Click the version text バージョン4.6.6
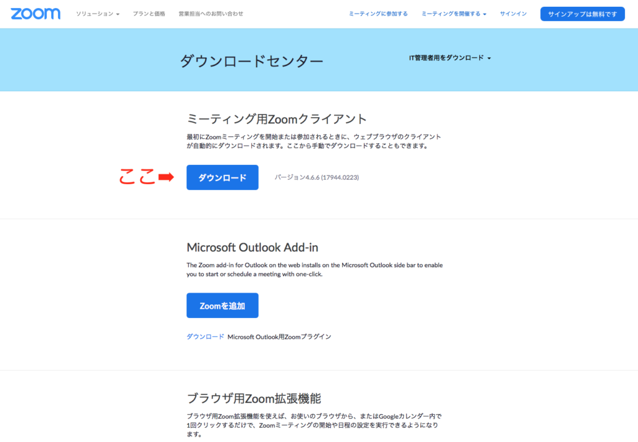 coord(317,177)
